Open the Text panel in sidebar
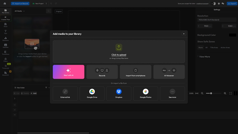 [x=6, y=32]
